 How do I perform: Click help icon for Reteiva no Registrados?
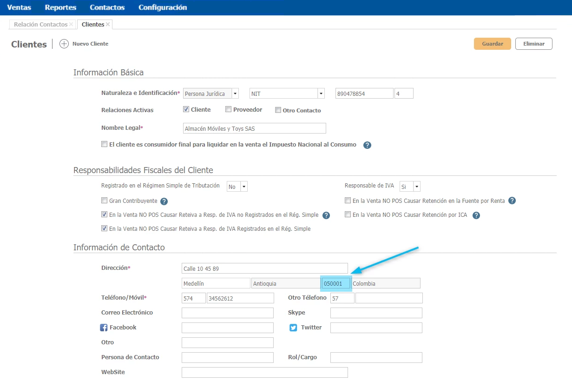coord(326,215)
